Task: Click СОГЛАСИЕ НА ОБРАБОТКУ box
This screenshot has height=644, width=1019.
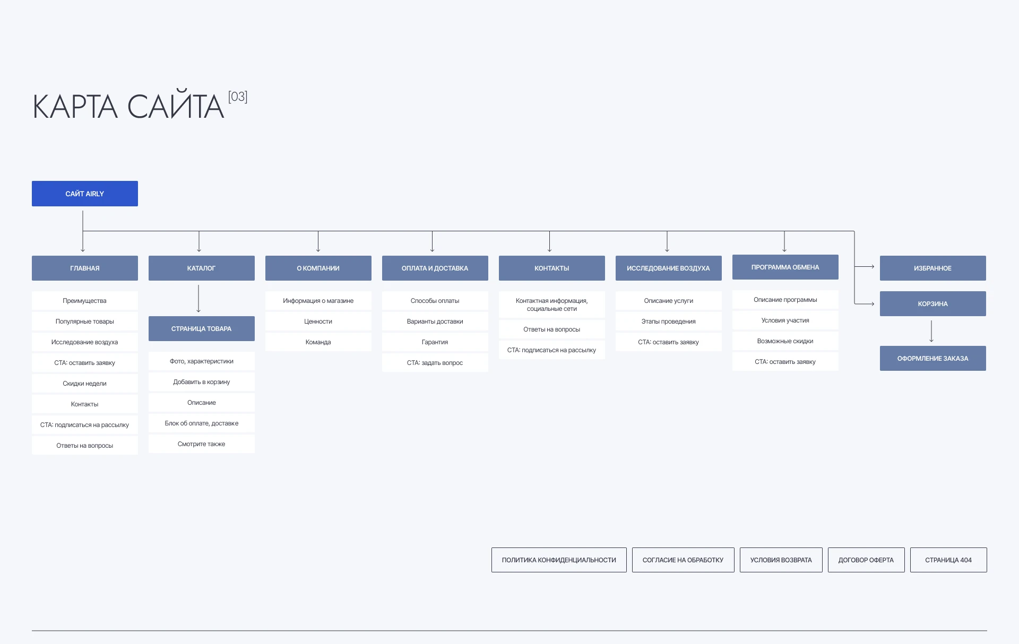Action: [x=683, y=560]
